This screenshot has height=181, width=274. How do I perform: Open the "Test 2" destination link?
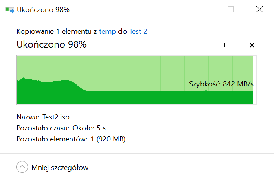coord(138,31)
